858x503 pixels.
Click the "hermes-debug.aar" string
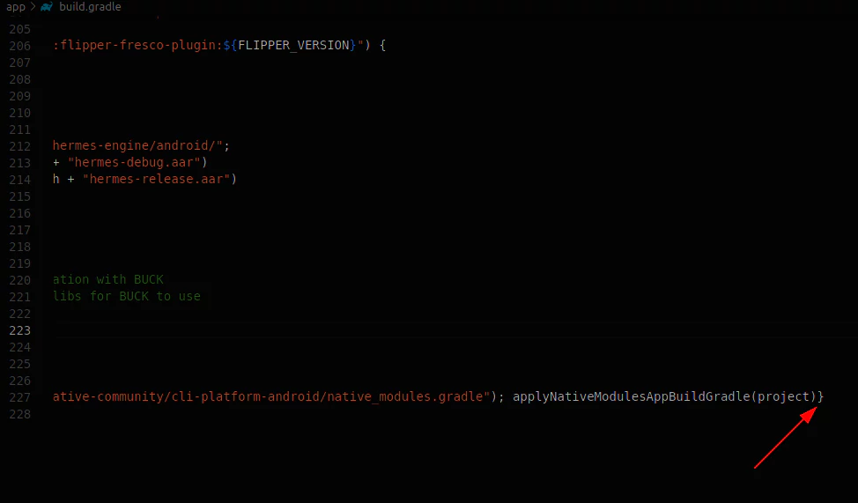[134, 163]
